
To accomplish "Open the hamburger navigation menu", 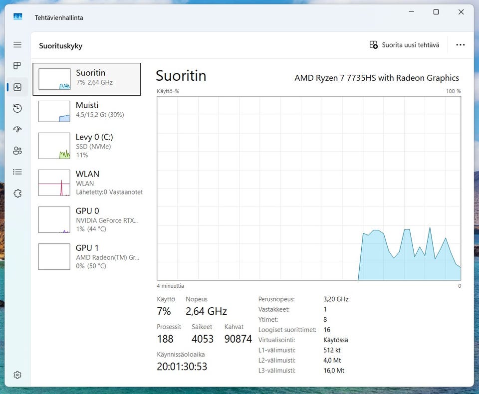I will point(17,44).
